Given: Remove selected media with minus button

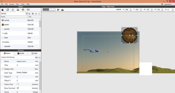Looking at the screenshot, I should [x=39, y=14].
